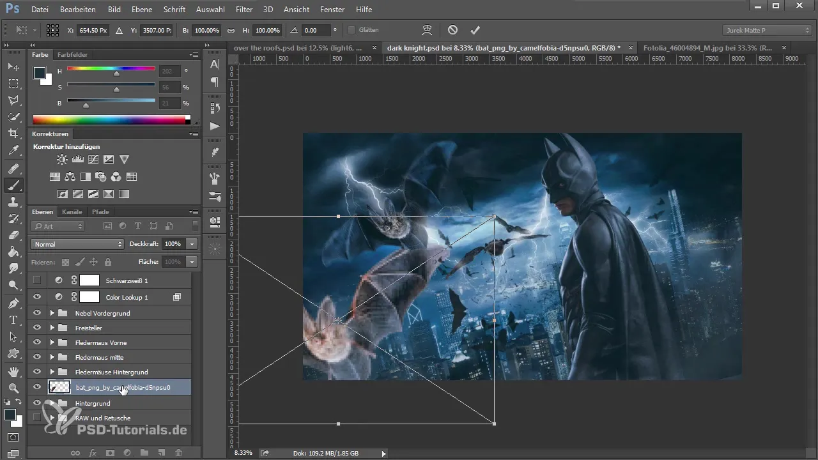Select the Rectangular Marquee tool
This screenshot has height=460, width=818.
(13, 84)
